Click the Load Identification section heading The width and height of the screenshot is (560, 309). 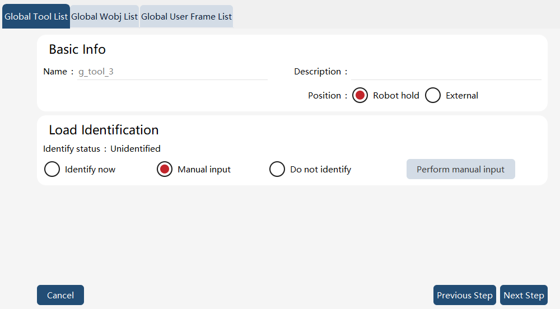(104, 130)
